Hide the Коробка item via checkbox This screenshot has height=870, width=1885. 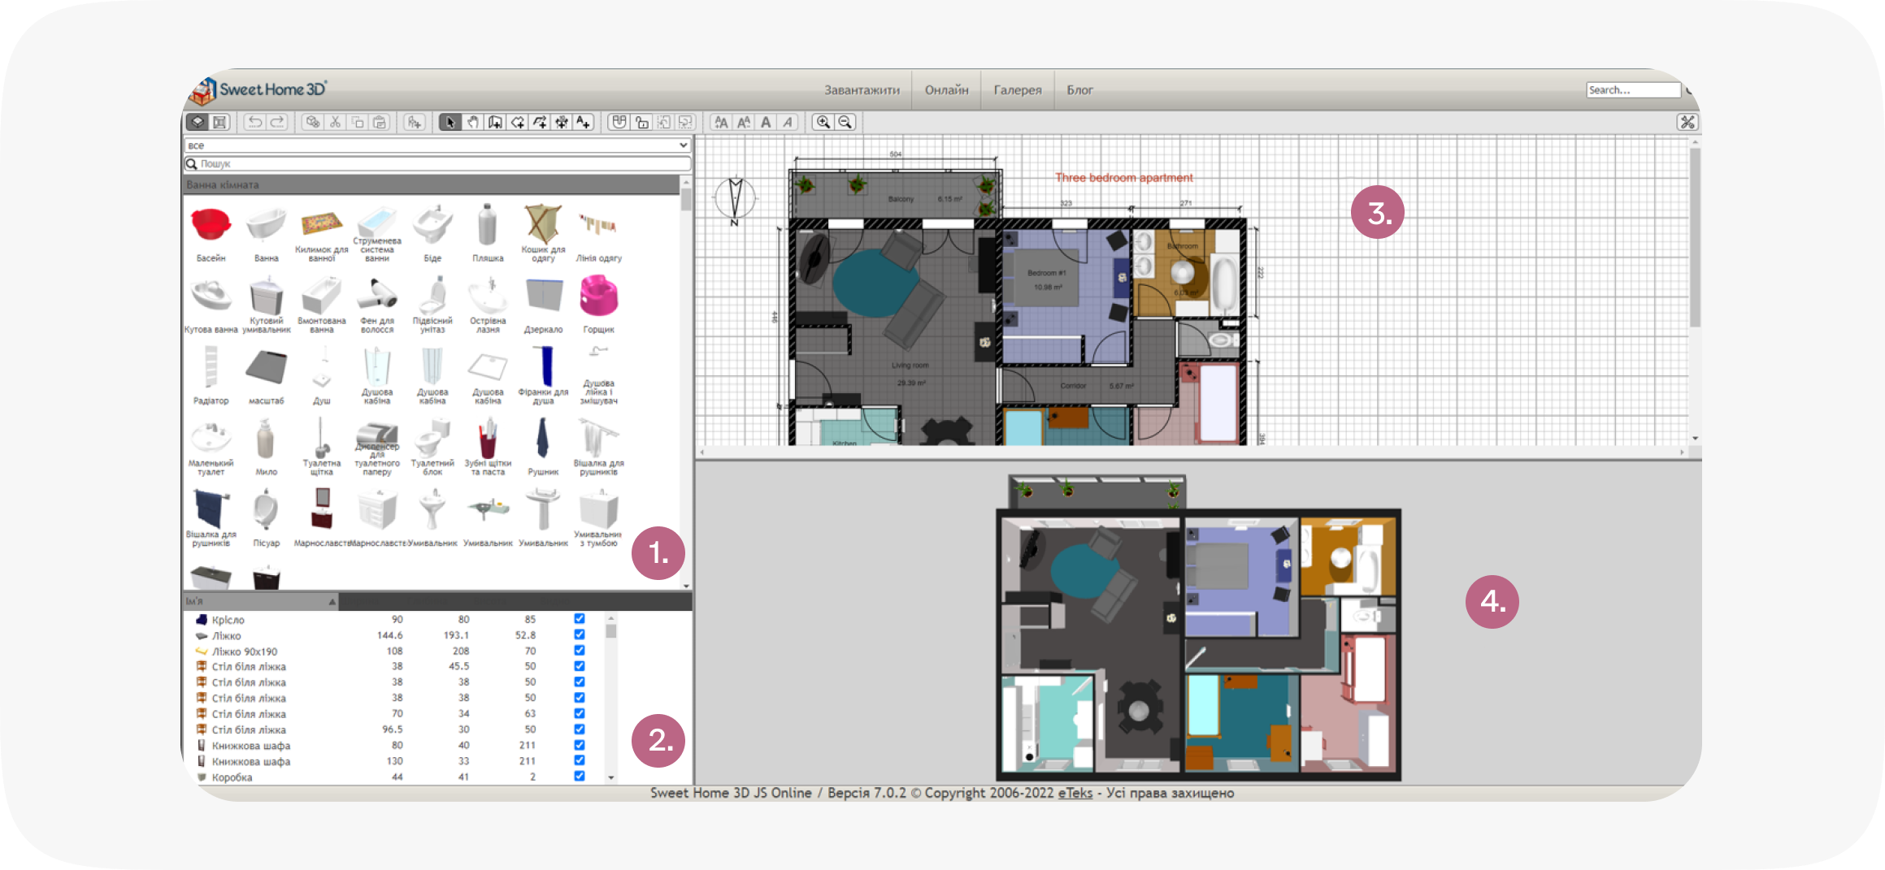click(580, 777)
